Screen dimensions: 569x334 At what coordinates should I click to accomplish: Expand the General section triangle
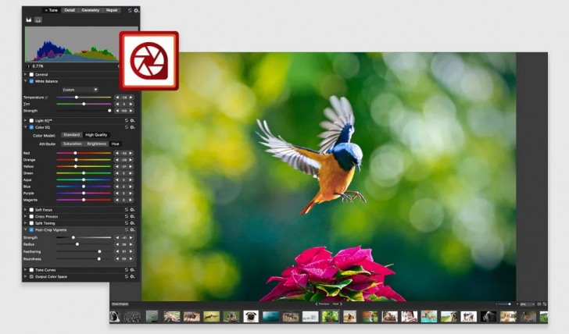[25, 74]
